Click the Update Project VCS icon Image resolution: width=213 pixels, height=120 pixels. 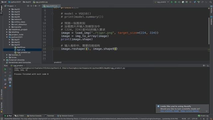point(195,2)
